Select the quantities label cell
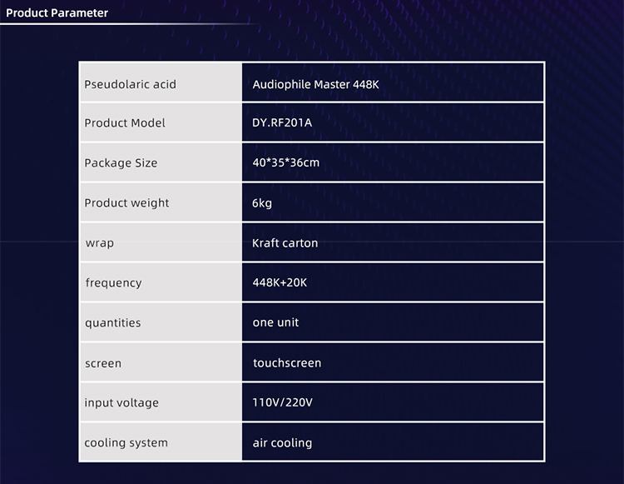This screenshot has height=484, width=624. tap(112, 323)
